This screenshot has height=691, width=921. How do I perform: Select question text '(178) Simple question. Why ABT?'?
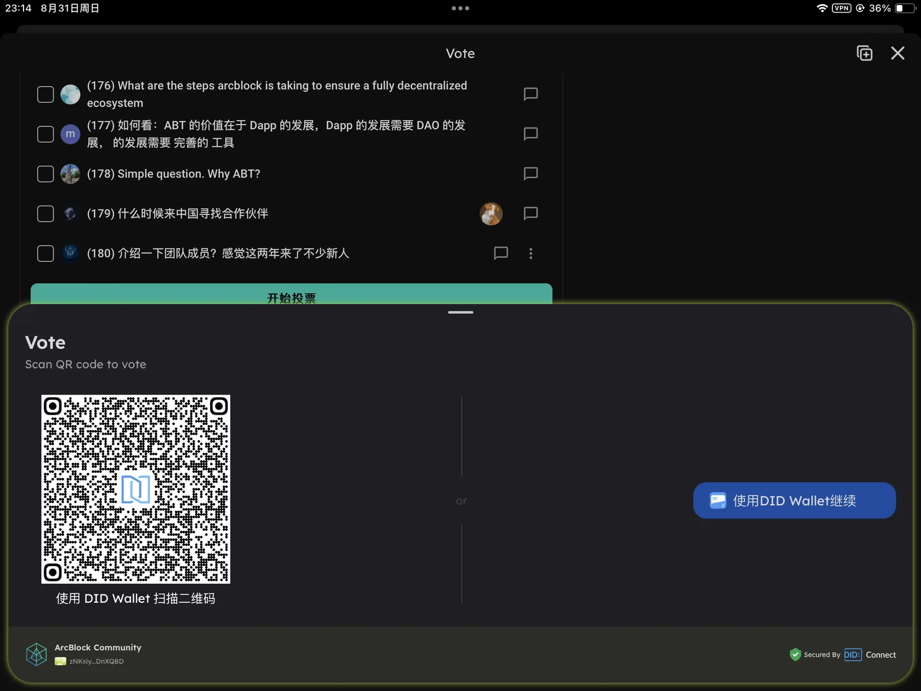(173, 174)
